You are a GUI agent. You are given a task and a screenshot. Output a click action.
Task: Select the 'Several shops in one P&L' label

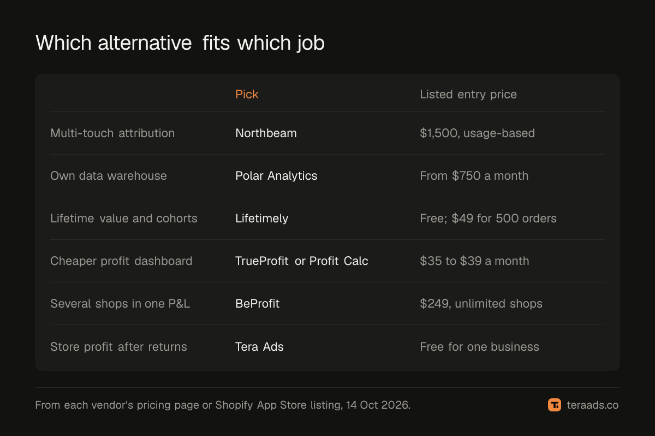click(120, 303)
